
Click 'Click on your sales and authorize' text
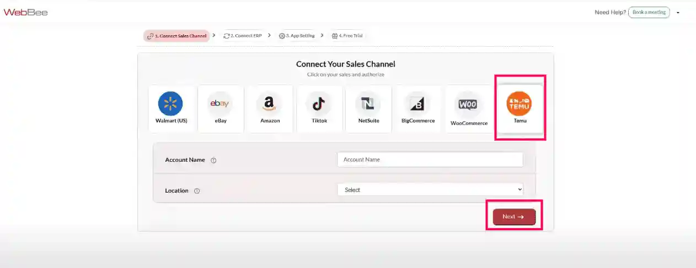tap(346, 74)
